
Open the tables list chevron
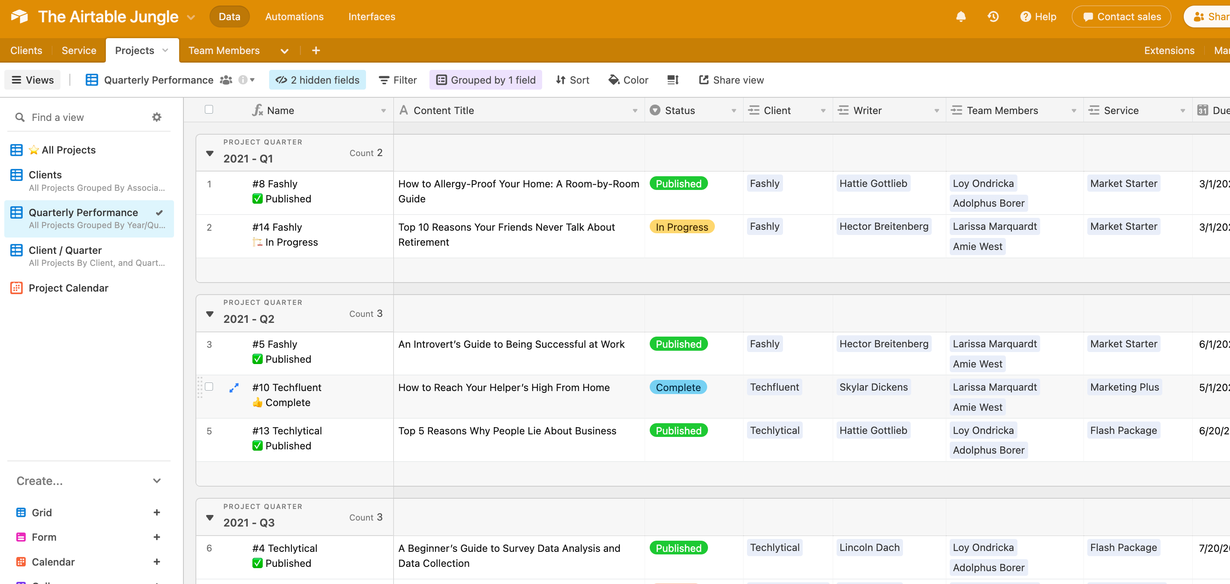click(284, 51)
